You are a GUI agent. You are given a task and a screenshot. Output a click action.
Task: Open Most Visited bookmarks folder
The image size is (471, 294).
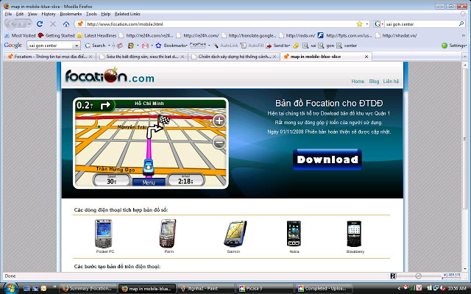click(x=20, y=35)
